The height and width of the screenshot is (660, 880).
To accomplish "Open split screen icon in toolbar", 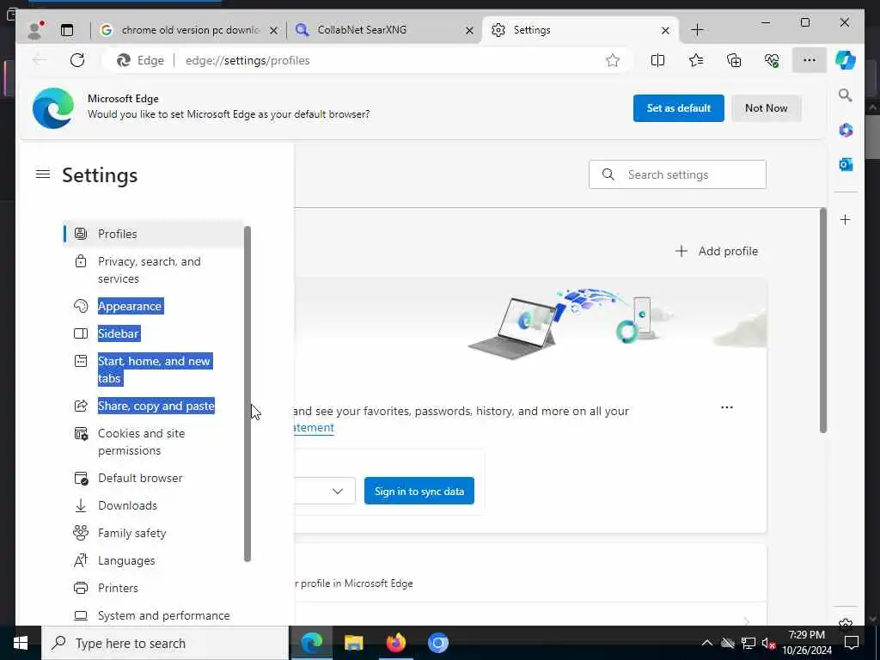I will tap(657, 60).
